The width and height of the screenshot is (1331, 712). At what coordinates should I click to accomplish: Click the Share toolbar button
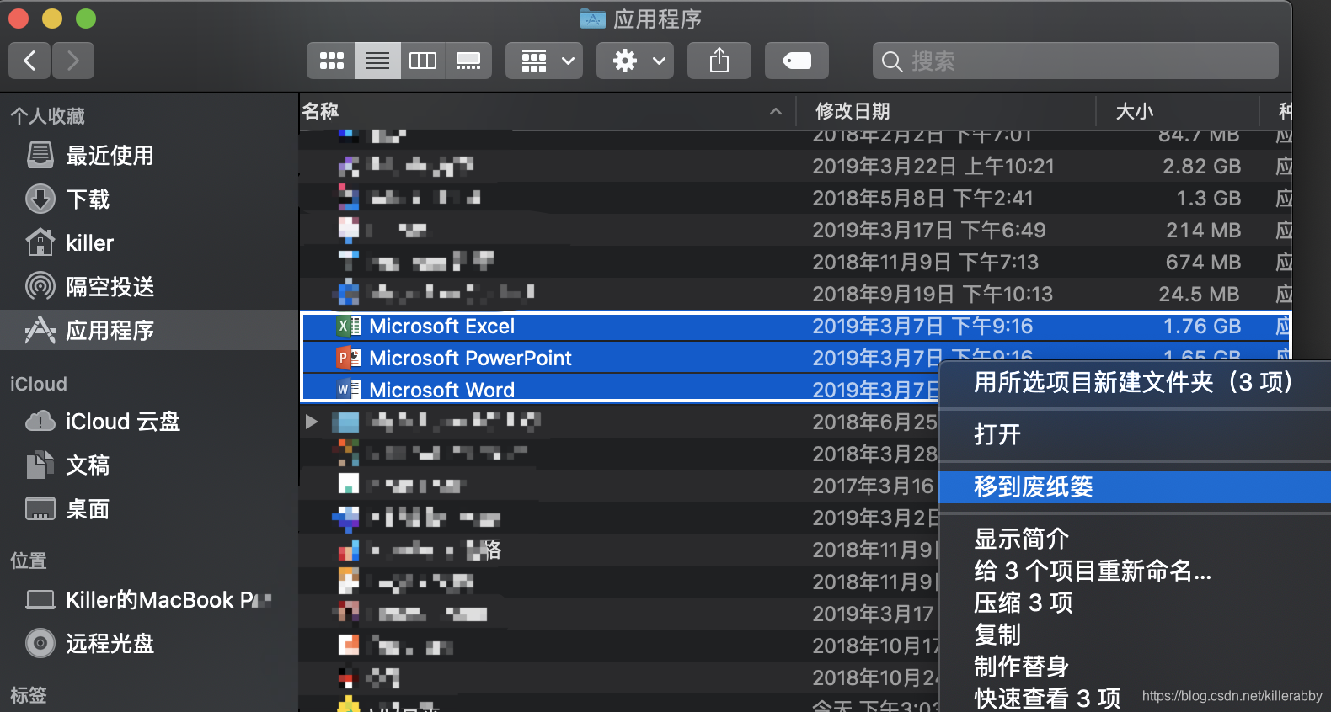(x=719, y=61)
